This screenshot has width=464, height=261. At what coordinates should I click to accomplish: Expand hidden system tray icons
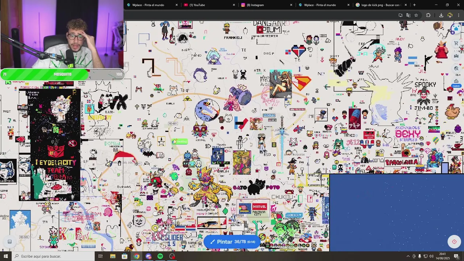pos(408,256)
